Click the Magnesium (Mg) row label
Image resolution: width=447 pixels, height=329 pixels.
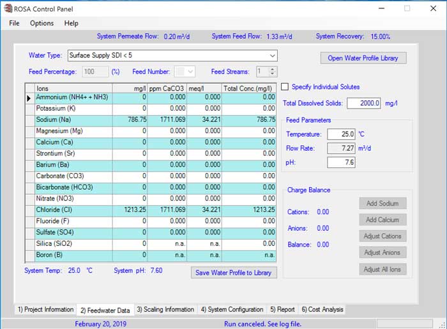[x=73, y=131]
